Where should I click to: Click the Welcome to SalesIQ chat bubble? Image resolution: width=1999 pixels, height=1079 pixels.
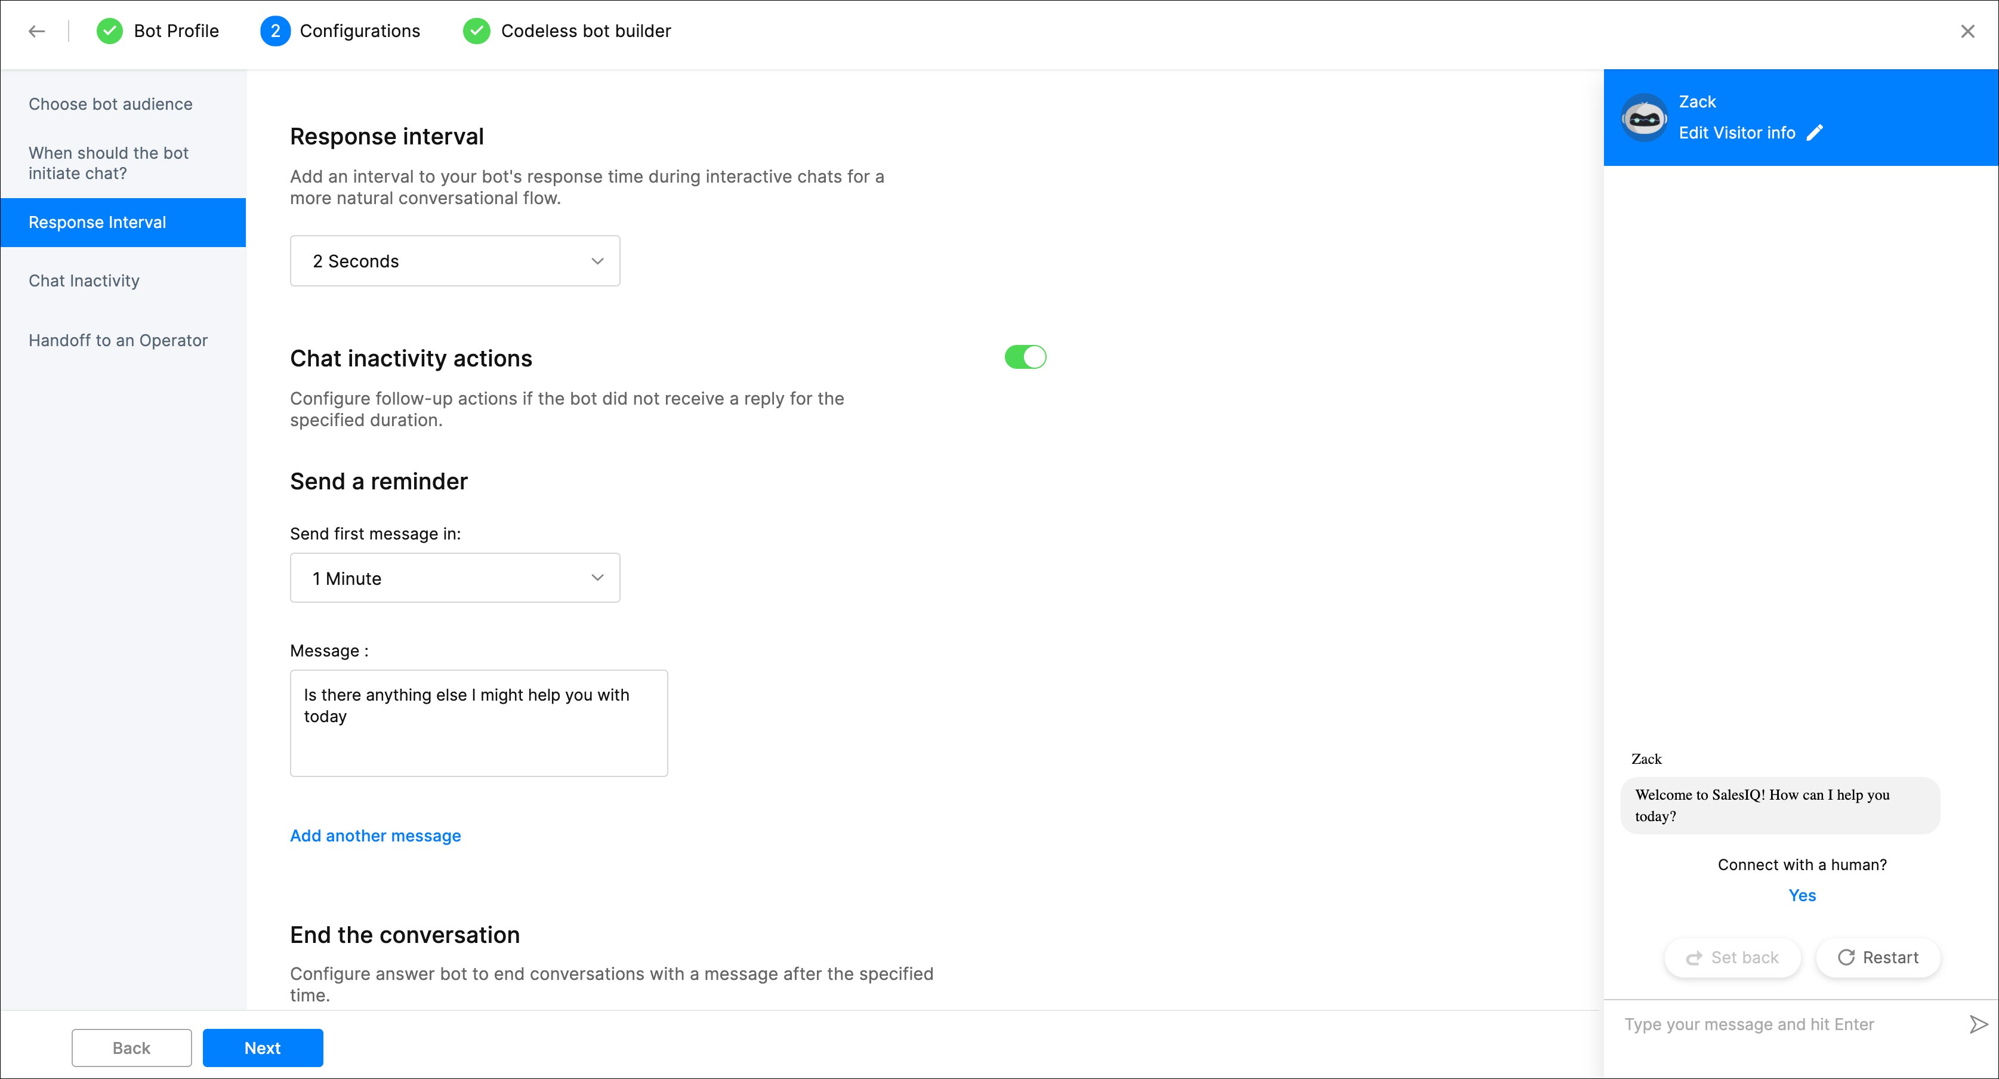(1780, 806)
